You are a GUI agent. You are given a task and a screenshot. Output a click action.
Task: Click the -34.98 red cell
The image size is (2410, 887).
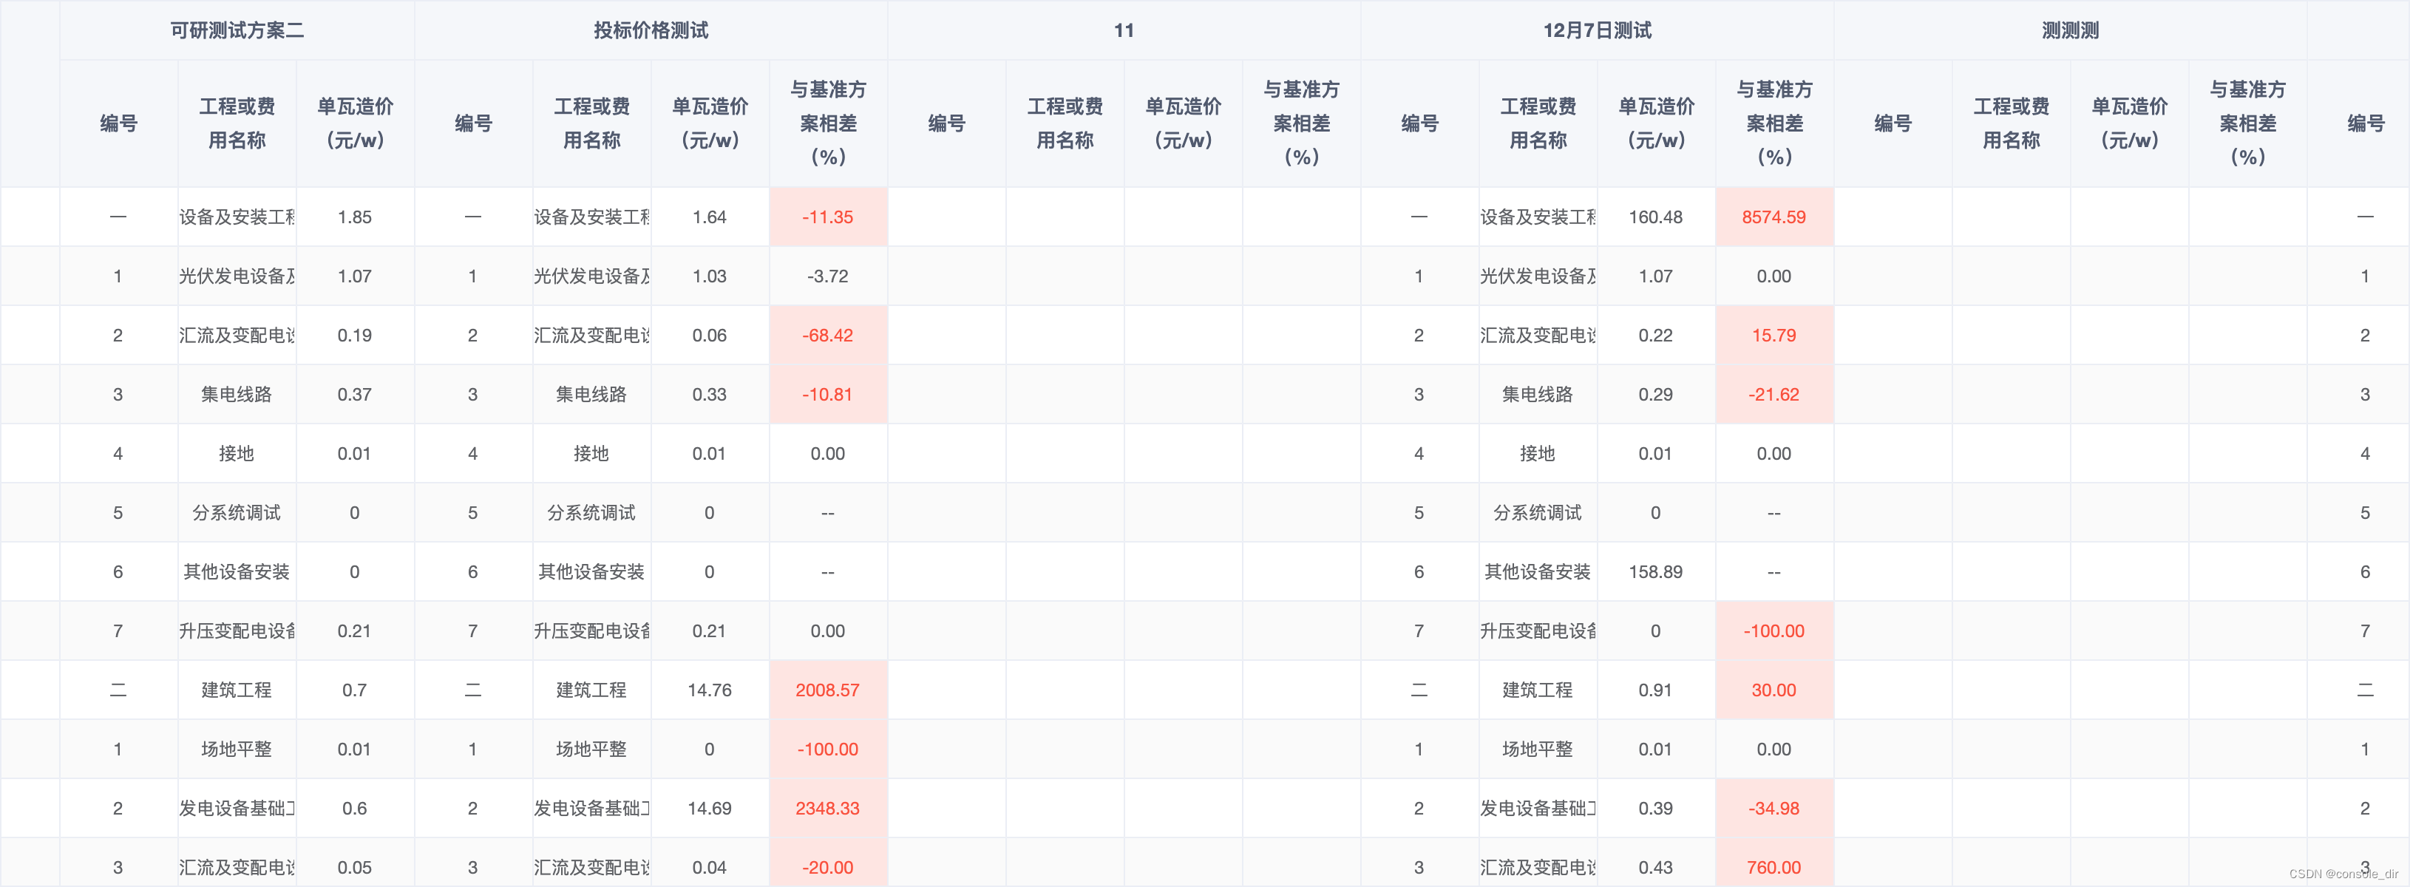(x=1773, y=809)
